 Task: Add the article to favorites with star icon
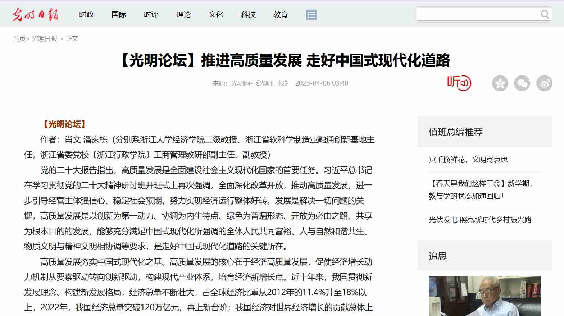coord(500,83)
